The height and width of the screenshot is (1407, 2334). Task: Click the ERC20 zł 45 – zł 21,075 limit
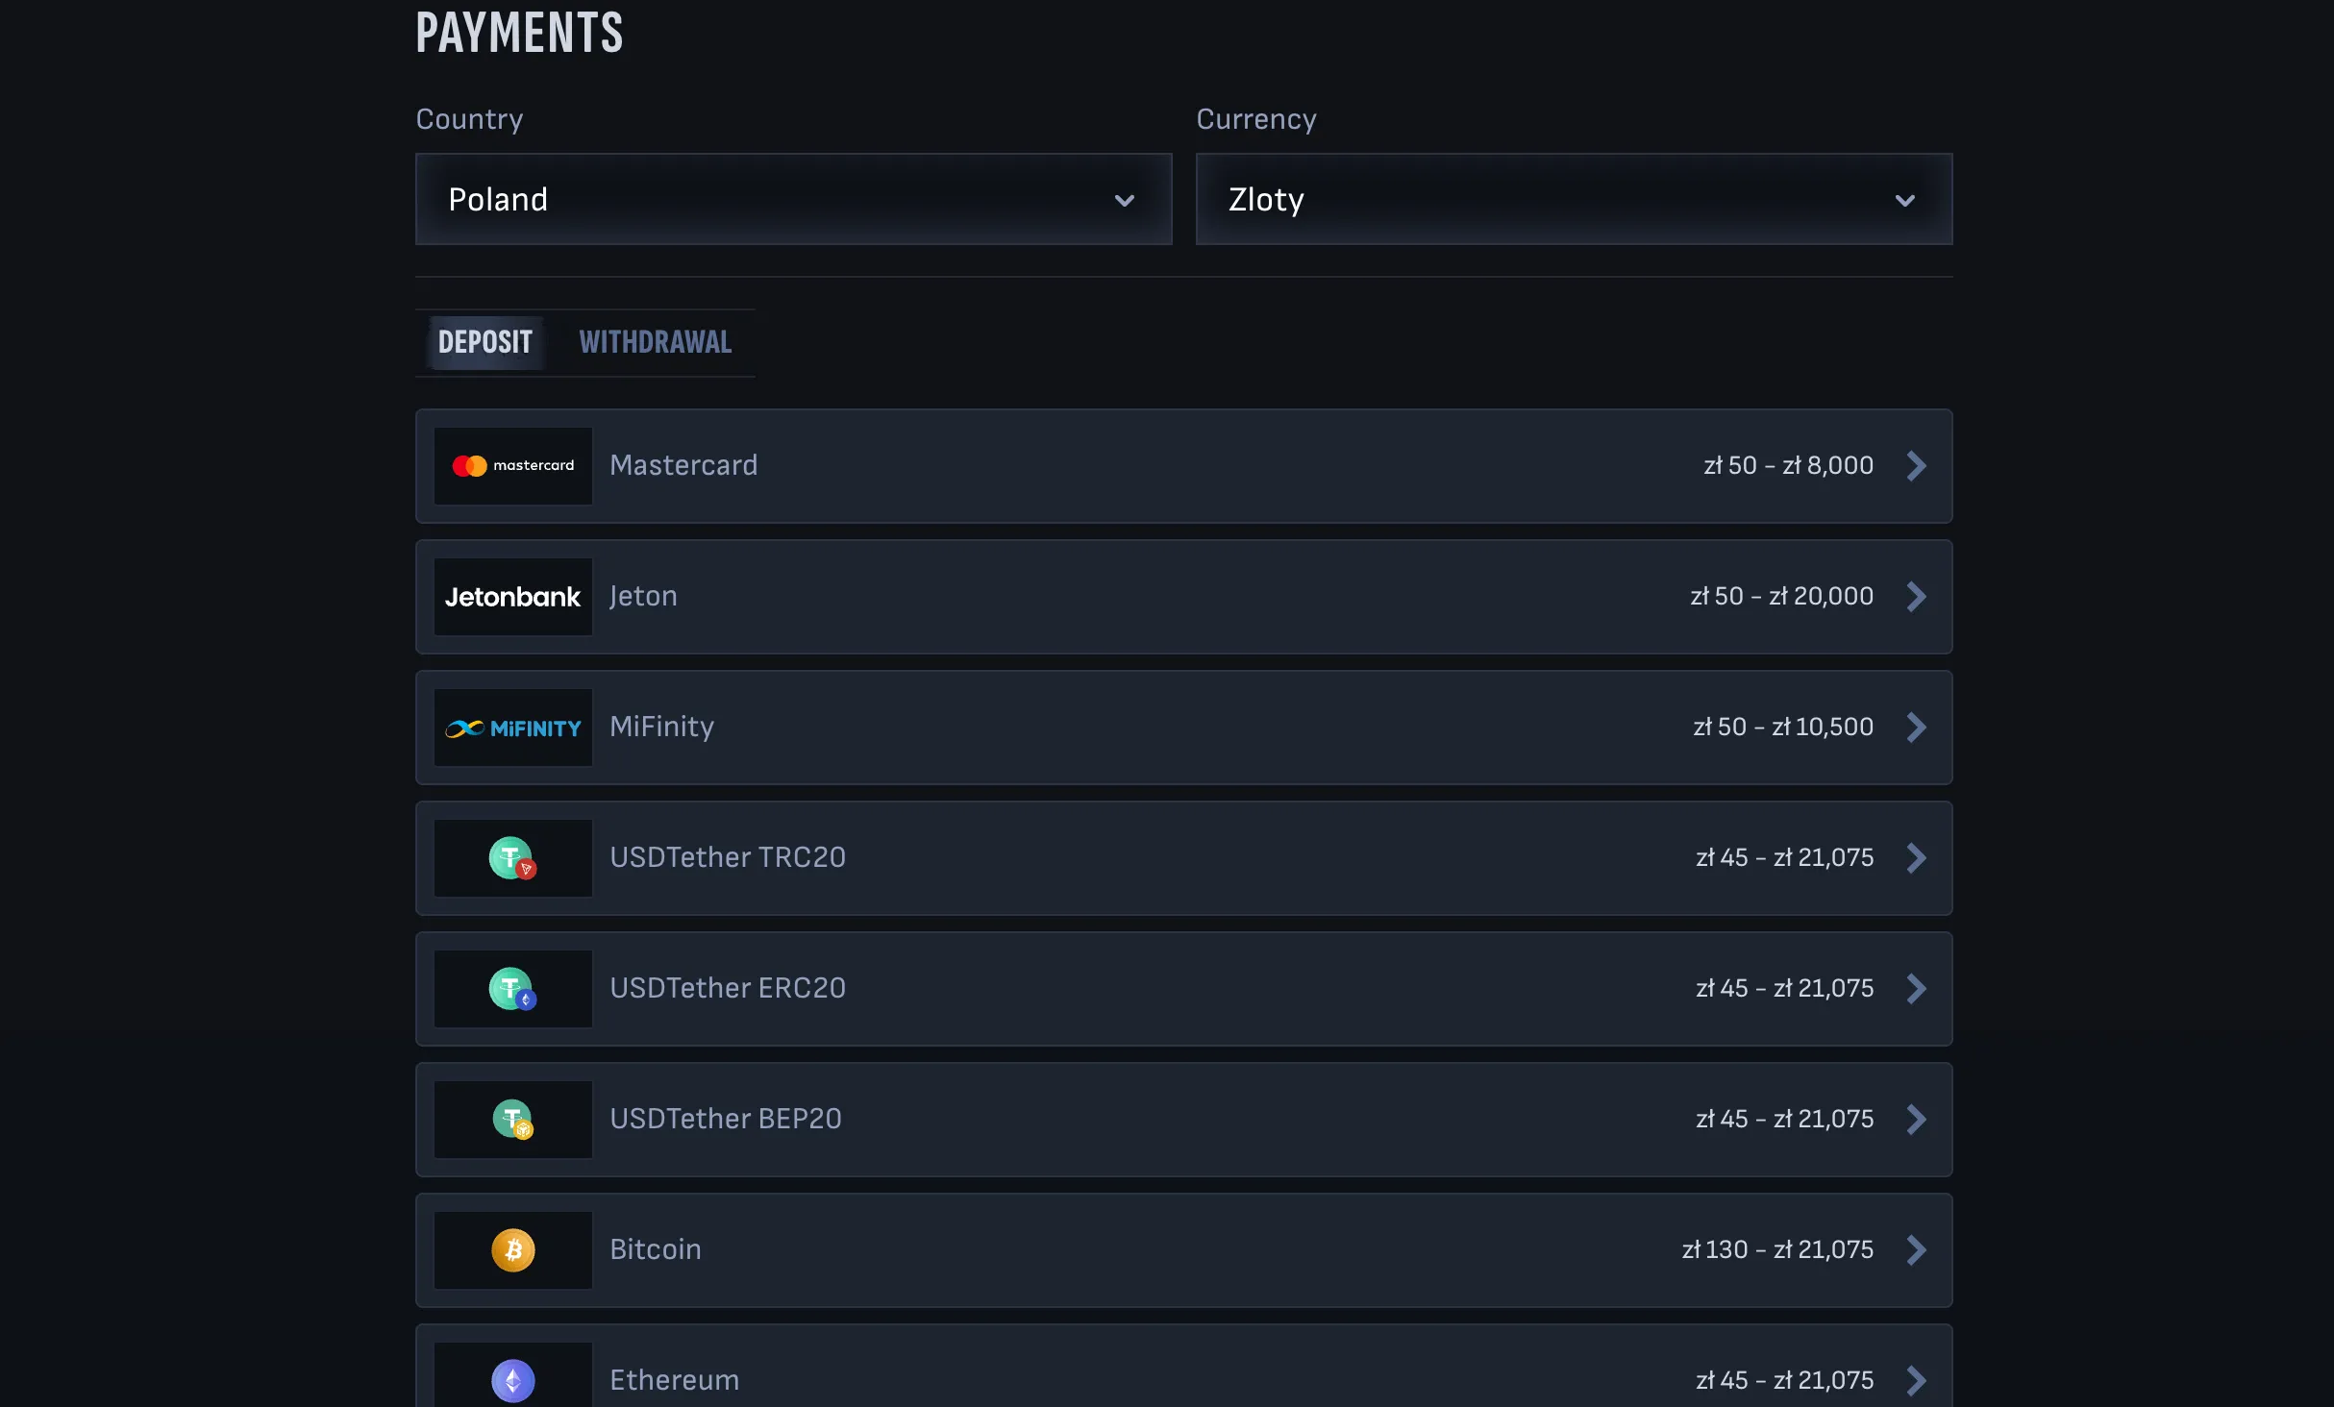coord(1784,989)
